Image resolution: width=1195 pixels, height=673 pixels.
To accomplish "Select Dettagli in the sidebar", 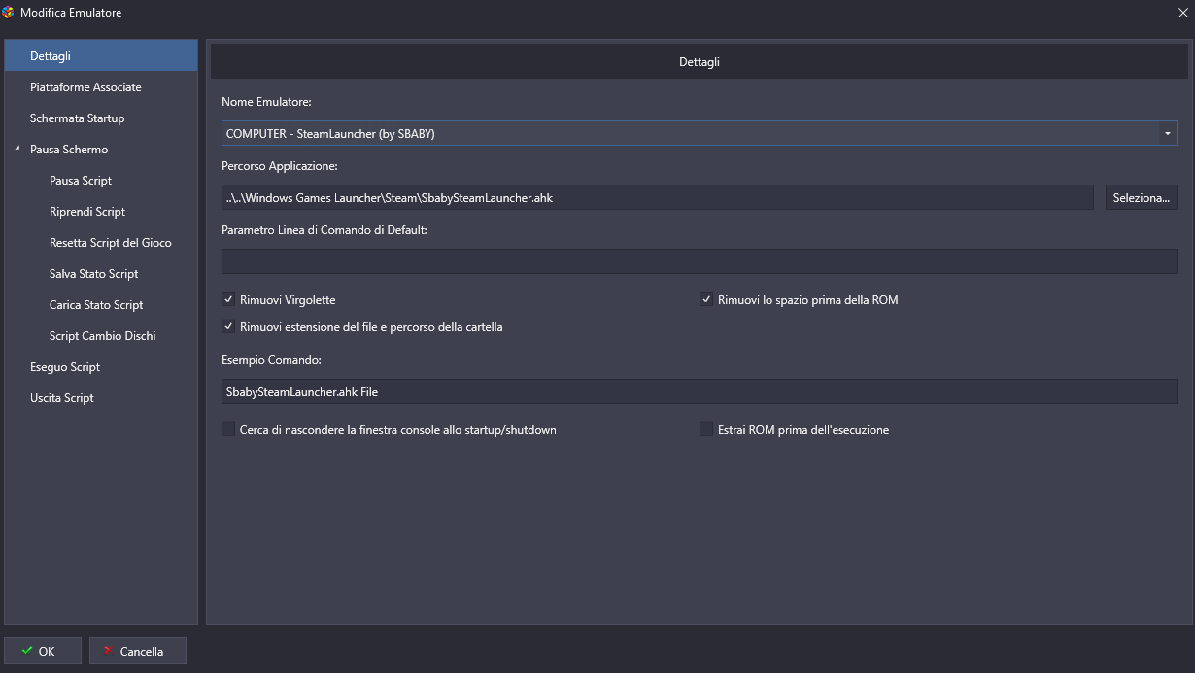I will click(101, 56).
